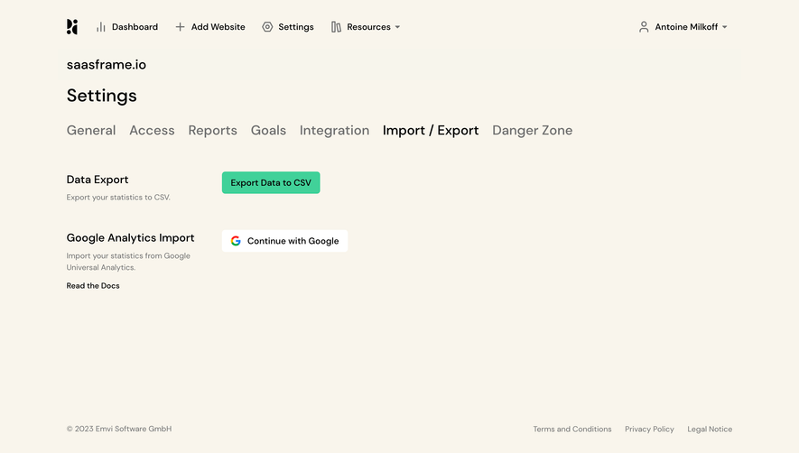Switch to the Reports tab
Image resolution: width=799 pixels, height=453 pixels.
[212, 131]
